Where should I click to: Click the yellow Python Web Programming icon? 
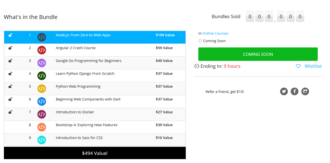tap(42, 89)
